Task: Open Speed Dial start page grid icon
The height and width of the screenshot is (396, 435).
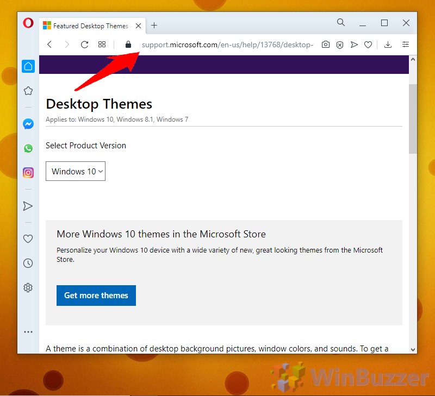Action: [x=102, y=45]
